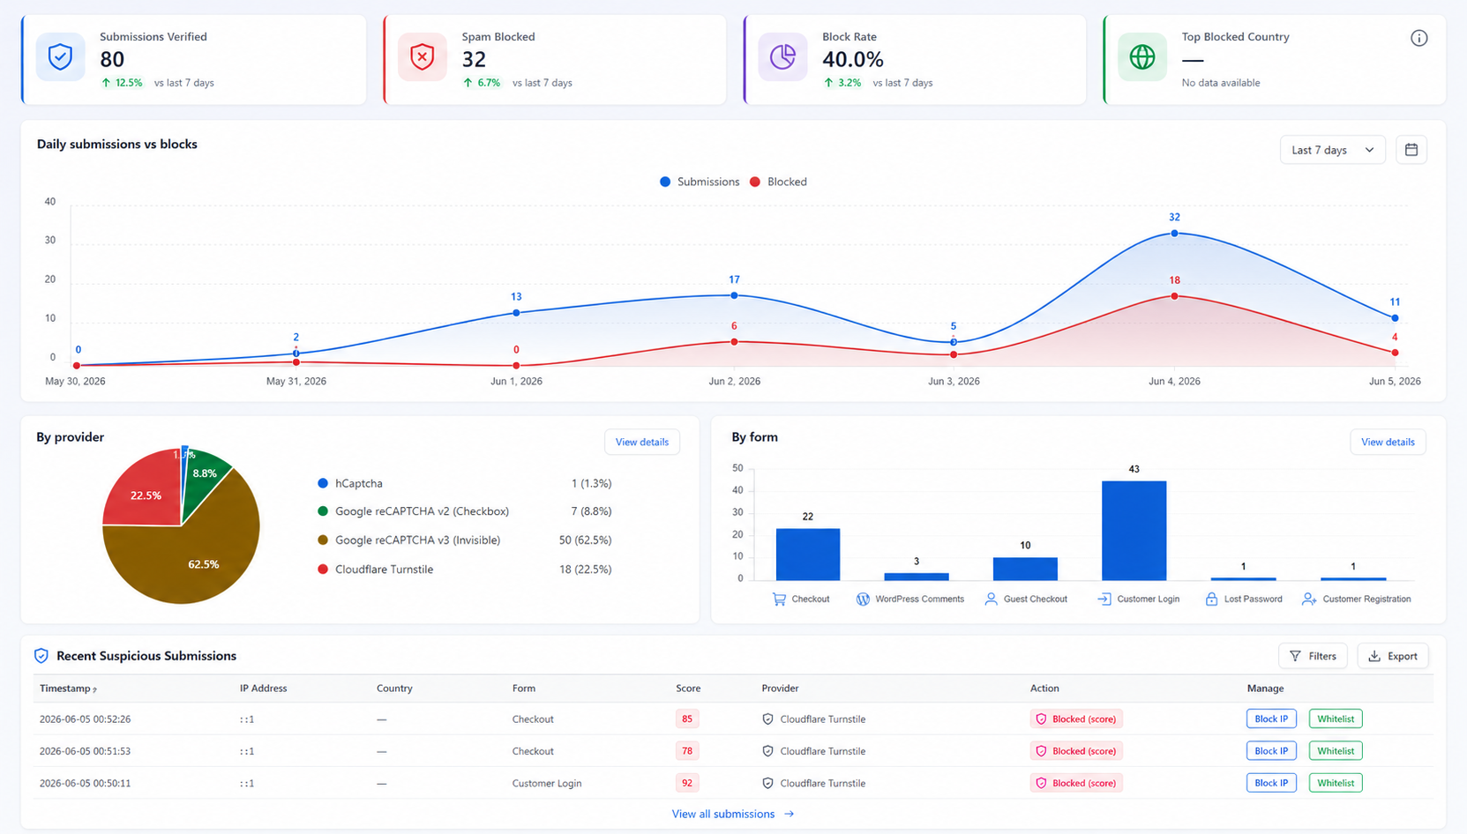This screenshot has height=834, width=1467.
Task: Click the funnel icon on the Filters button
Action: click(1295, 656)
